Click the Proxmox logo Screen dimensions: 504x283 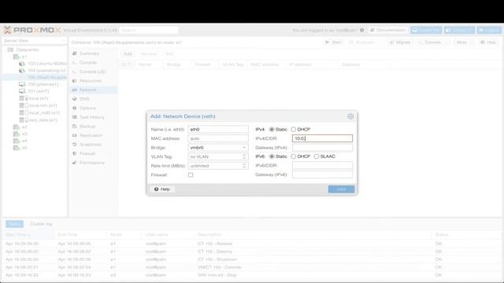click(x=31, y=30)
